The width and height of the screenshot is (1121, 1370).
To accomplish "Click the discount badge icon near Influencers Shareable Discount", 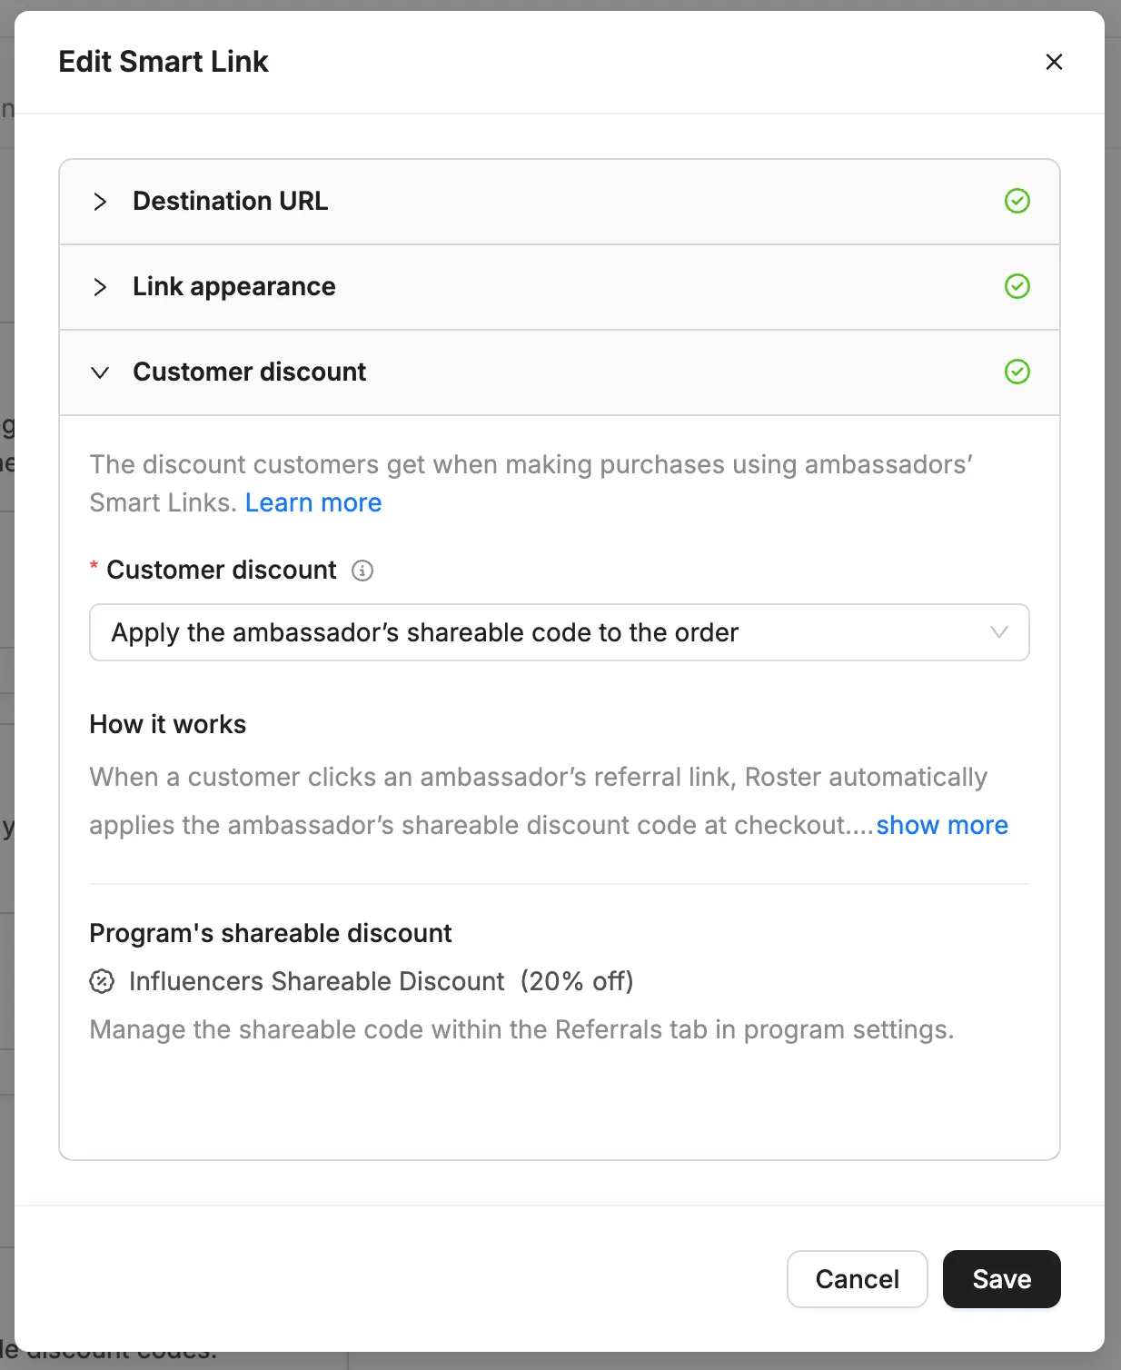I will click(x=102, y=981).
